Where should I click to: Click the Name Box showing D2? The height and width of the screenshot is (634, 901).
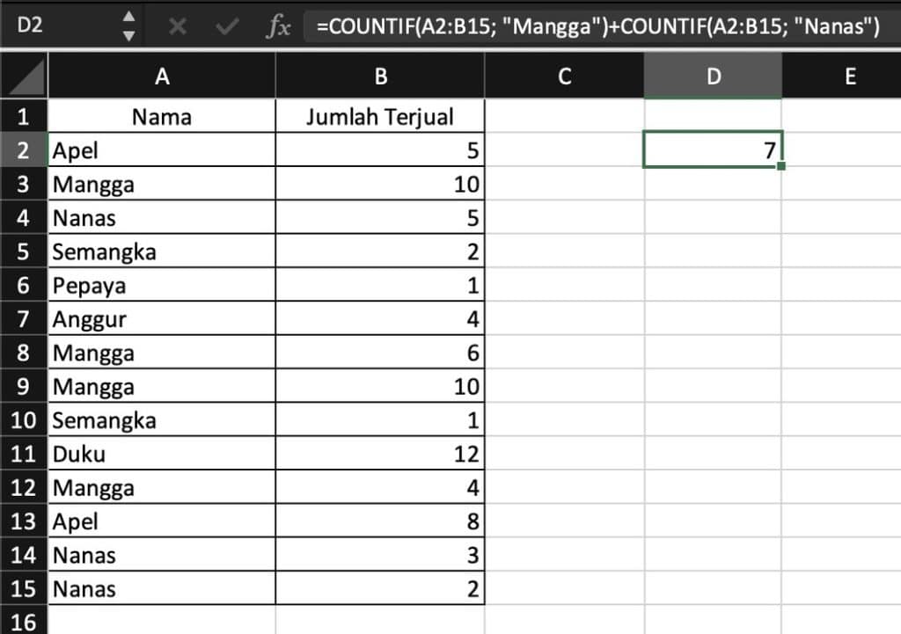pyautogui.click(x=53, y=26)
